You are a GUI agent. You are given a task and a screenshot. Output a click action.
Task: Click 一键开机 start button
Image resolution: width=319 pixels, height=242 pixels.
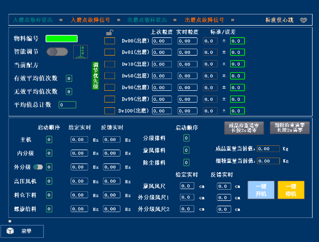[x=261, y=190]
